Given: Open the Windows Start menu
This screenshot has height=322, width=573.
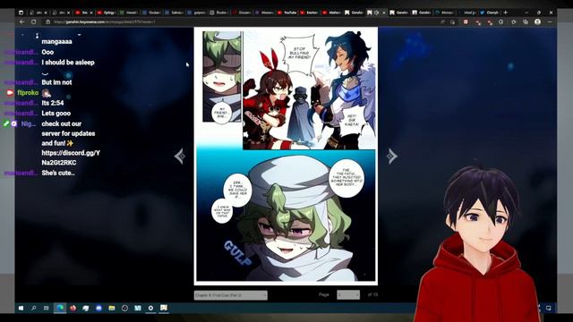Looking at the screenshot, I should (21, 308).
